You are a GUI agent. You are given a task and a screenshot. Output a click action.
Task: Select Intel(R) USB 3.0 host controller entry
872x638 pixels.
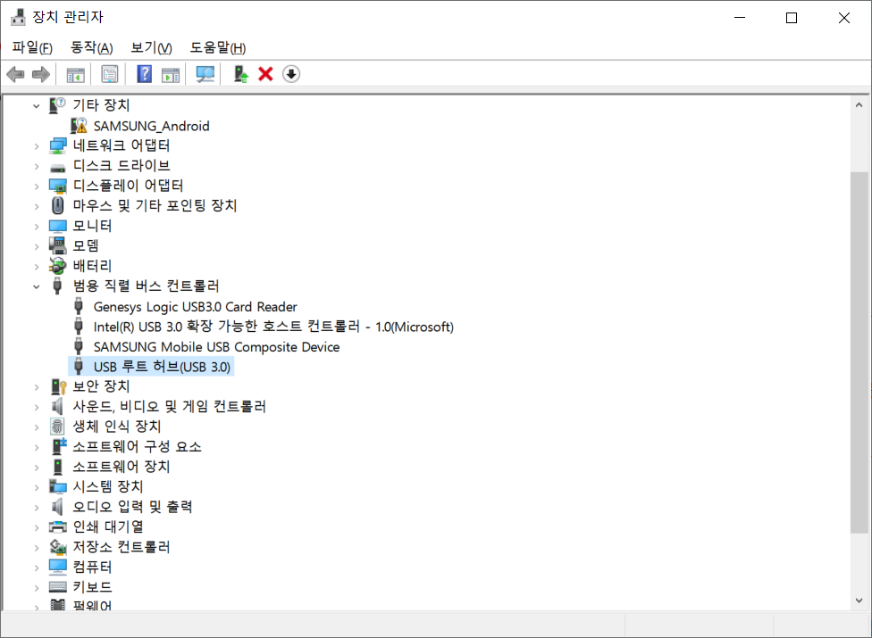tap(273, 327)
